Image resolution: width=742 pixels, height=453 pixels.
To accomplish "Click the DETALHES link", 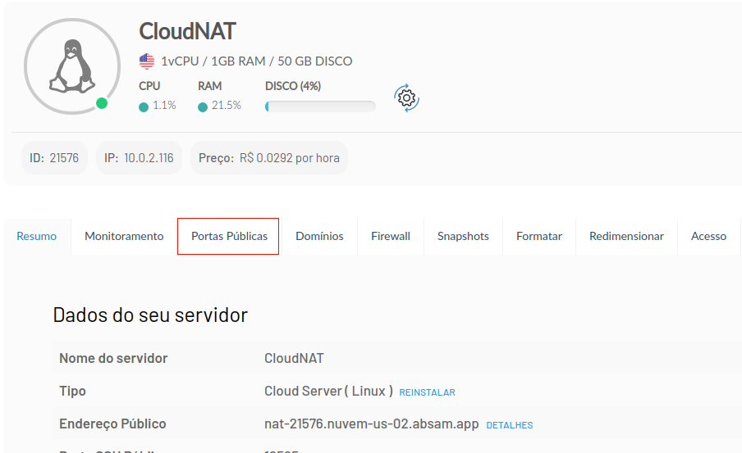I will [510, 425].
